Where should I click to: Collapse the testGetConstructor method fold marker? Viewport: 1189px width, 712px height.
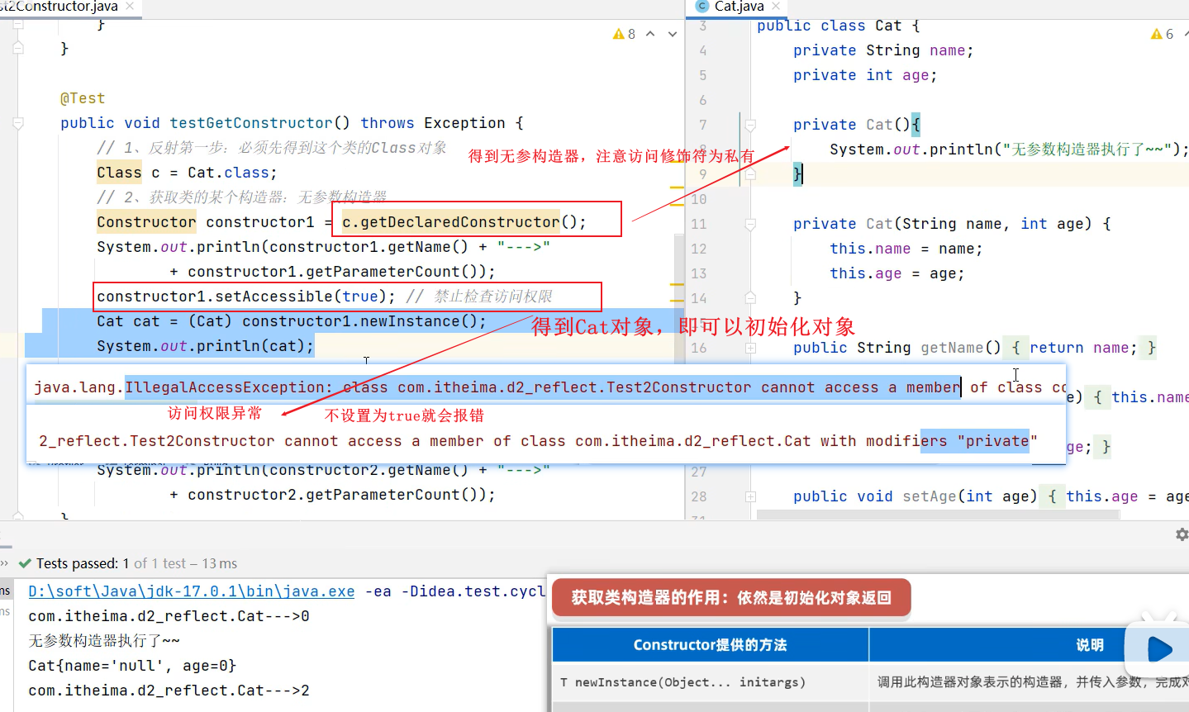point(18,124)
